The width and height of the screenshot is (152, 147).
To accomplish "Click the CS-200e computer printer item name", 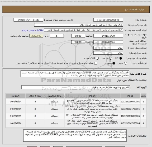I will coord(92,109).
